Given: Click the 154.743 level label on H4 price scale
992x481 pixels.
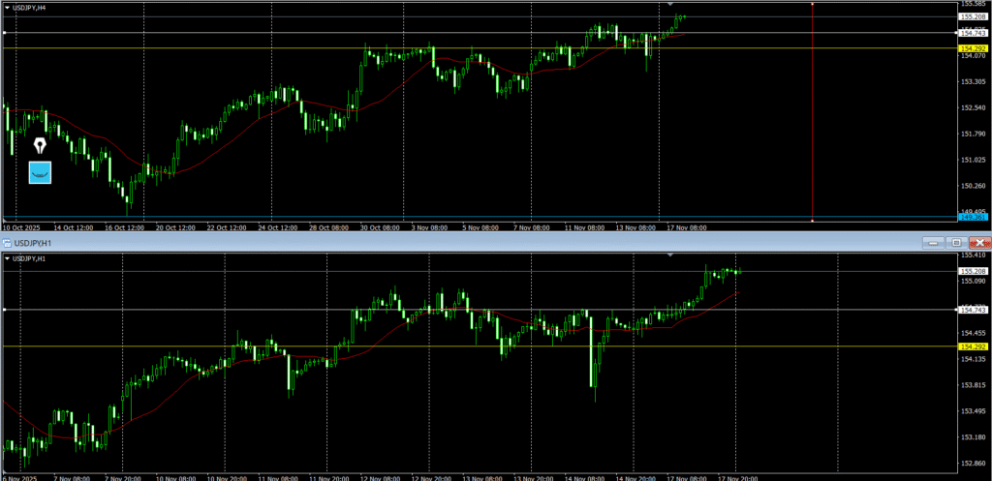Looking at the screenshot, I should pyautogui.click(x=972, y=33).
